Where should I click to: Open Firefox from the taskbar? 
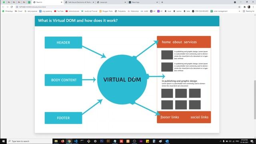pos(62,141)
